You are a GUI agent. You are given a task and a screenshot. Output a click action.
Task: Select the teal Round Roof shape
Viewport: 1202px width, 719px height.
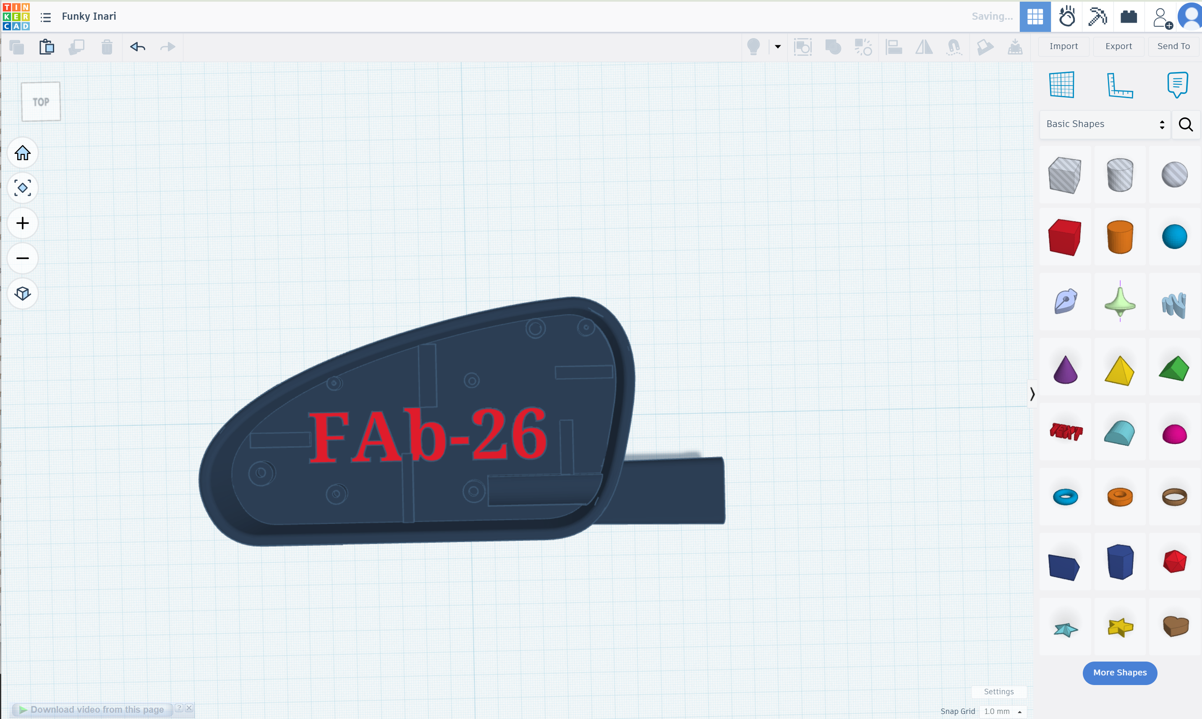[x=1120, y=433]
